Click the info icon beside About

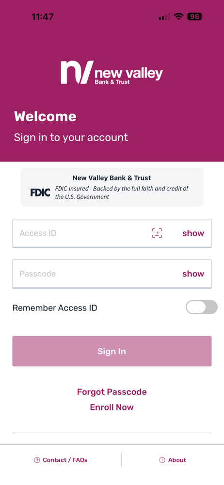pos(162,460)
